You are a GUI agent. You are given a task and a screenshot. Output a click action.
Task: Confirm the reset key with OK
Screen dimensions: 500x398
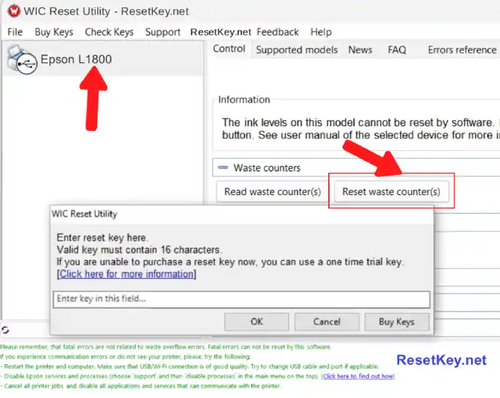pos(257,321)
